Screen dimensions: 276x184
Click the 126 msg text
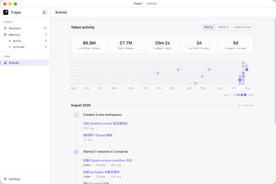tap(116, 177)
